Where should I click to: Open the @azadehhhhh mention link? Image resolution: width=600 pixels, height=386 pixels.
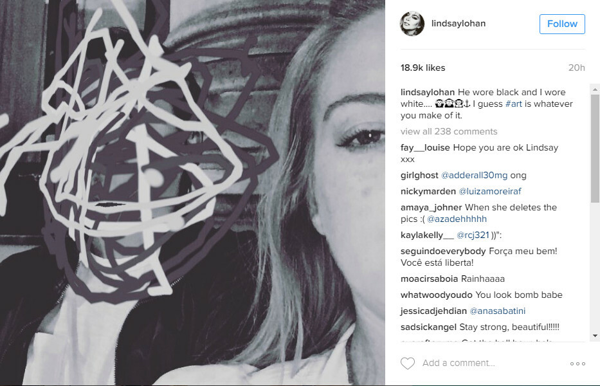[x=457, y=219]
